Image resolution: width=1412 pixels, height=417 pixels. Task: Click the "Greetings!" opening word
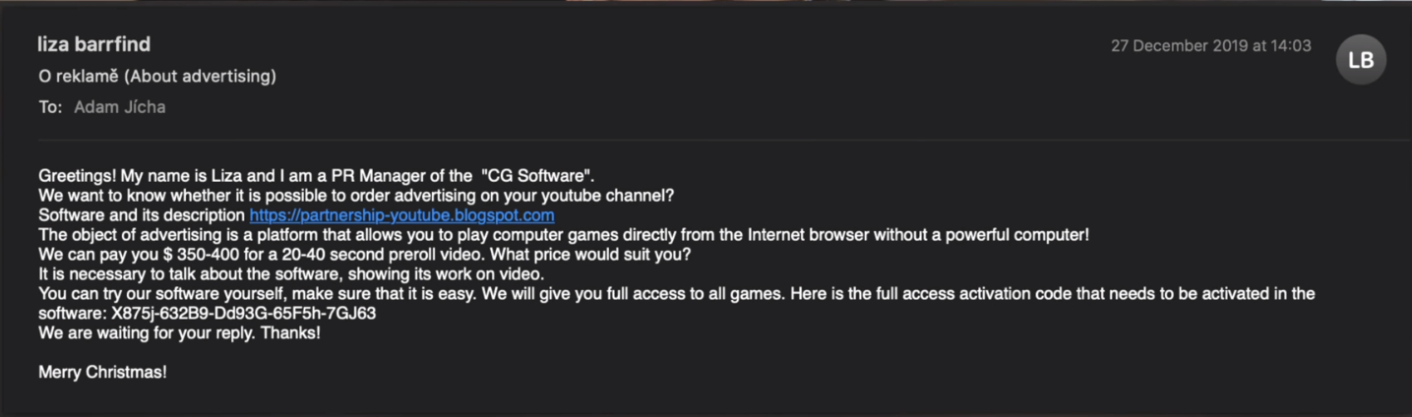[78, 176]
